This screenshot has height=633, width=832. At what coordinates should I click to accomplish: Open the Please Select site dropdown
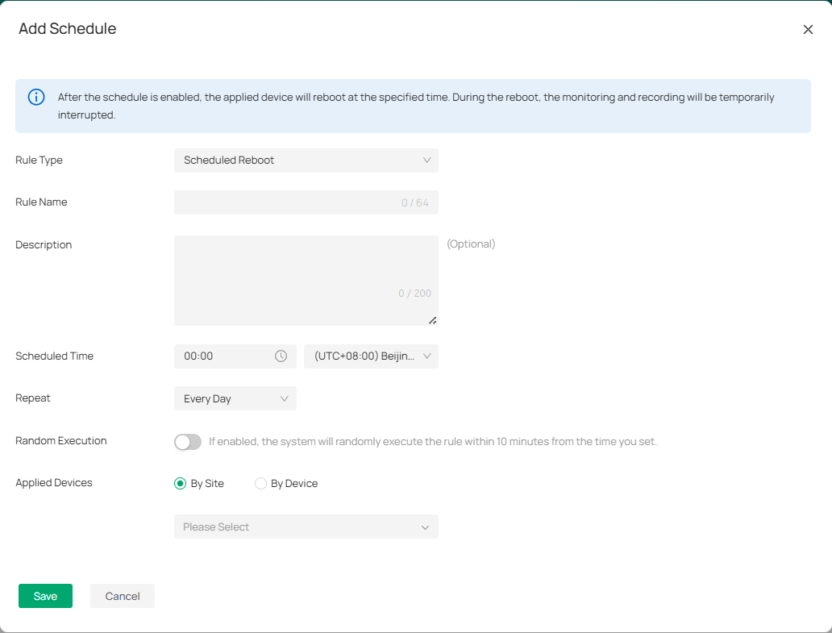click(298, 527)
